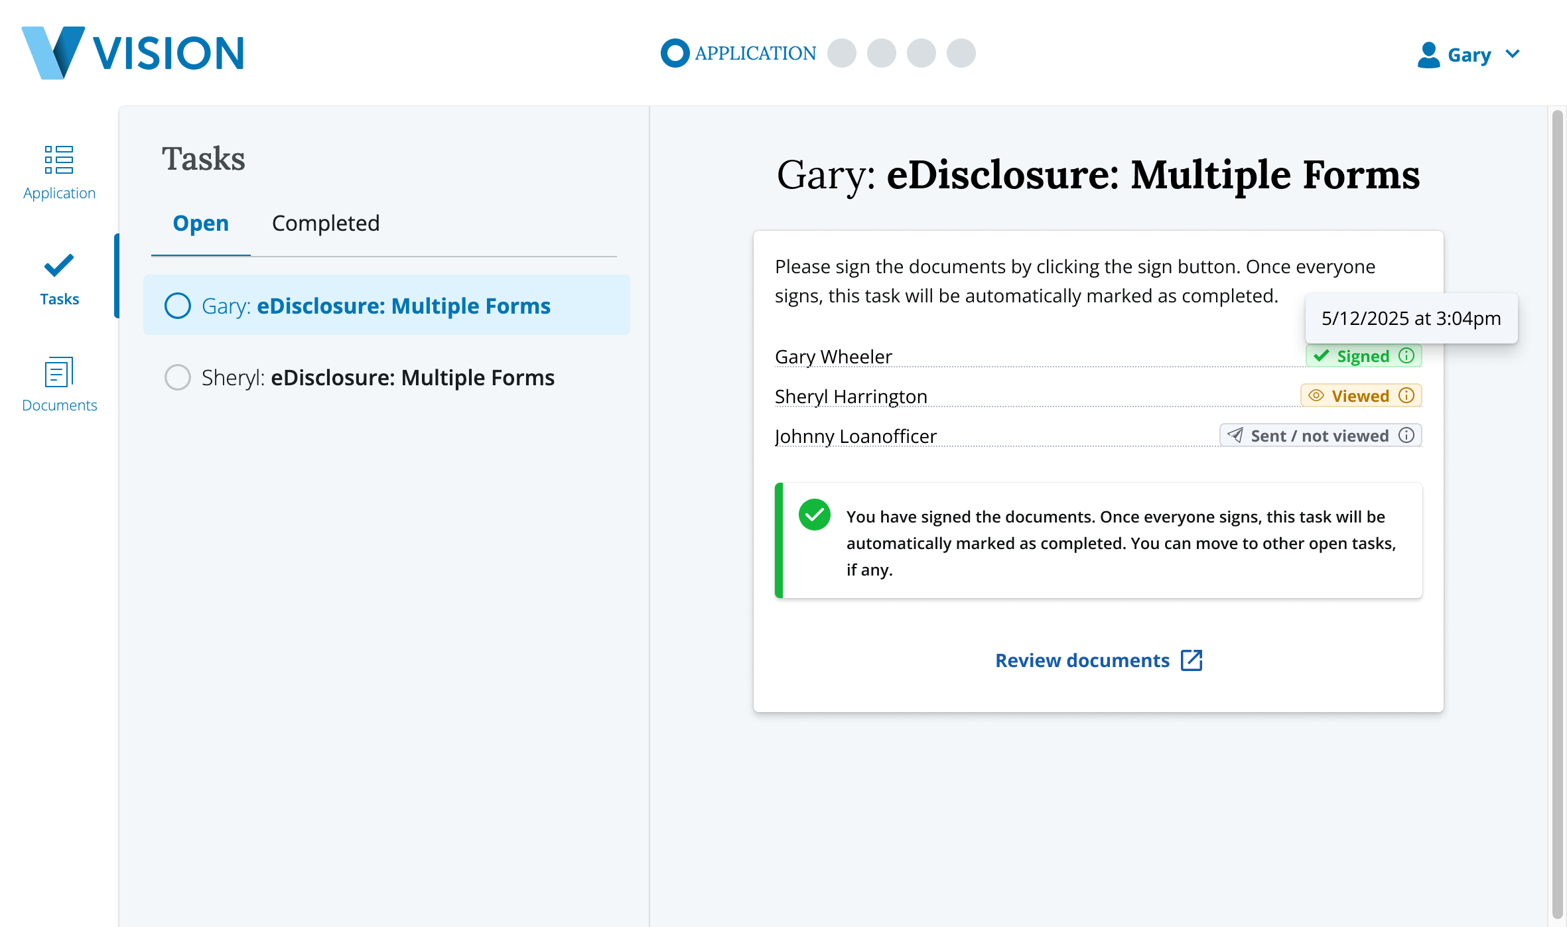Click the Review documents link
The height and width of the screenshot is (927, 1567).
click(1082, 660)
